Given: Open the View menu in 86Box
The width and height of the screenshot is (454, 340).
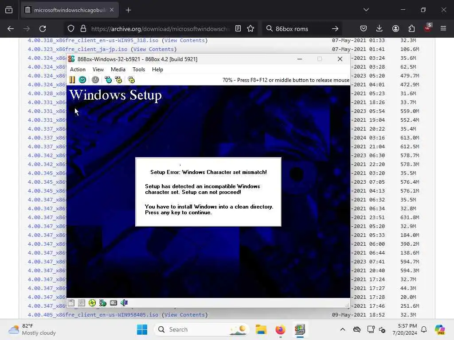Looking at the screenshot, I should [x=98, y=70].
